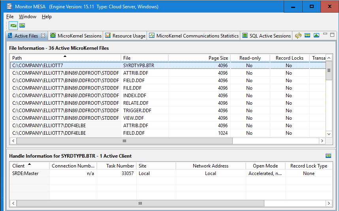Open MicroKernel Communications Statistics tab
The width and height of the screenshot is (339, 211).
[x=194, y=36]
